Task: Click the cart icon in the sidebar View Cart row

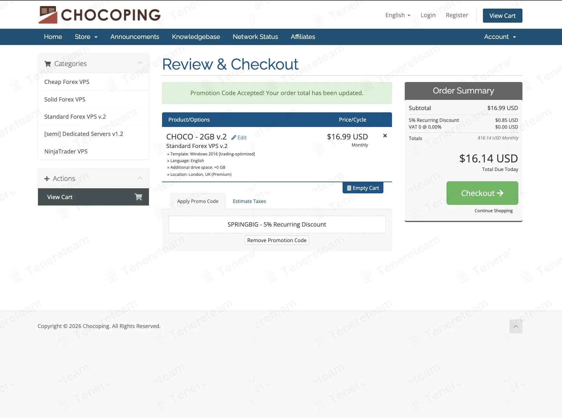Action: [138, 197]
